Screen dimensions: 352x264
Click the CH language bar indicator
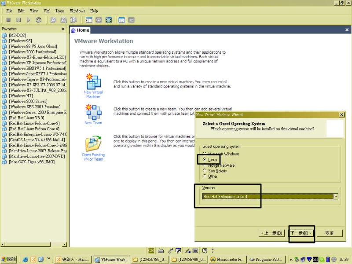point(151,250)
